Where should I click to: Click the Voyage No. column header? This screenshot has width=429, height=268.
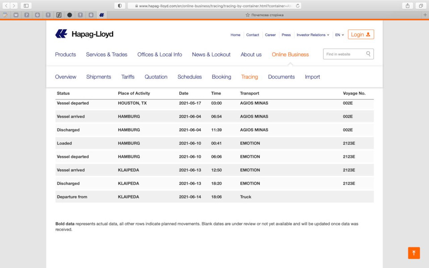(354, 93)
